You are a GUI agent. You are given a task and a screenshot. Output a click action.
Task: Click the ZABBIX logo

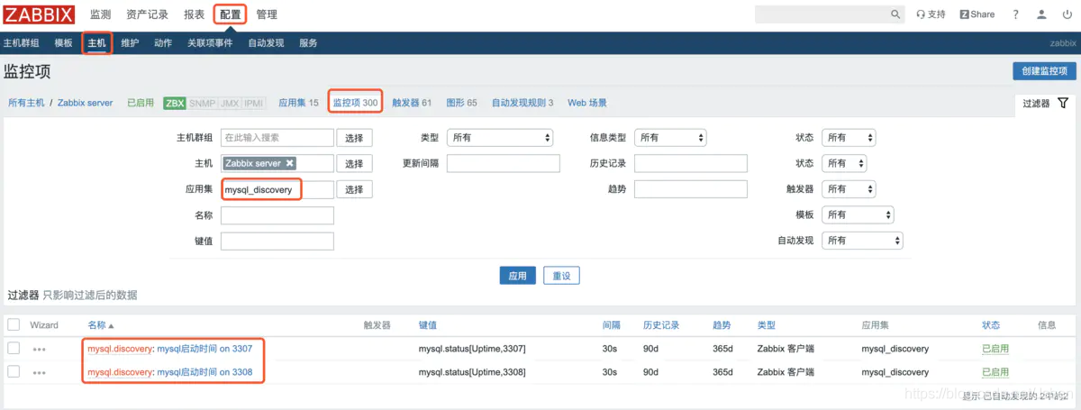pos(39,14)
